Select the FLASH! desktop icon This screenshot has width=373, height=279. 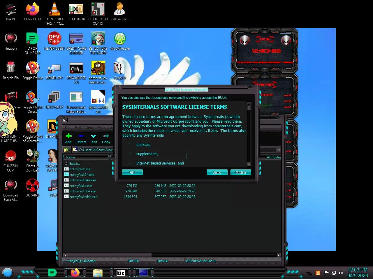[120, 71]
